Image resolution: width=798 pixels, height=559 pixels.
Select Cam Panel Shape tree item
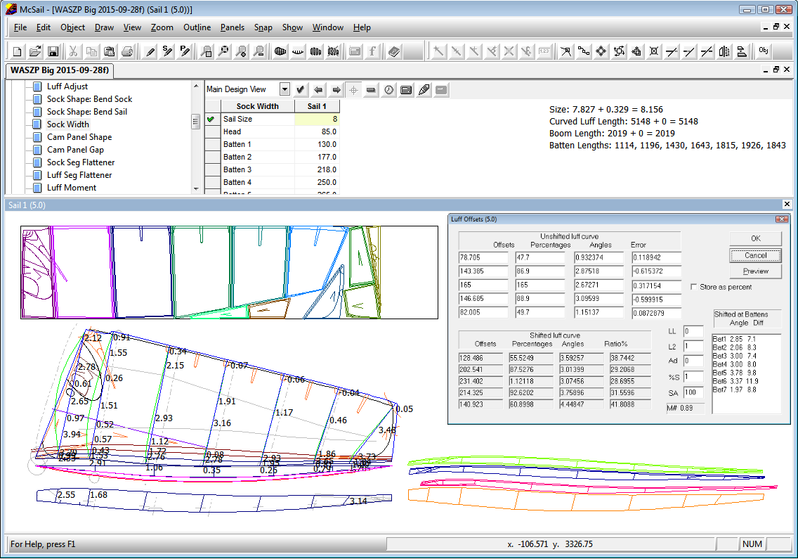[x=79, y=137]
